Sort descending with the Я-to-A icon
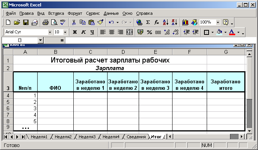 click(174, 22)
